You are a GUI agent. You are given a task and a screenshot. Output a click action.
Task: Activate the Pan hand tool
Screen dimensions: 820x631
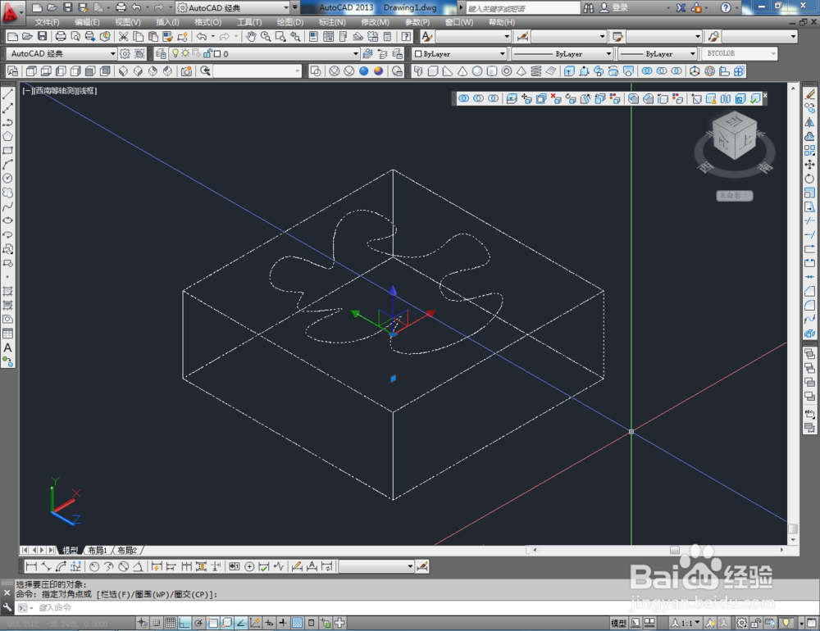point(251,36)
